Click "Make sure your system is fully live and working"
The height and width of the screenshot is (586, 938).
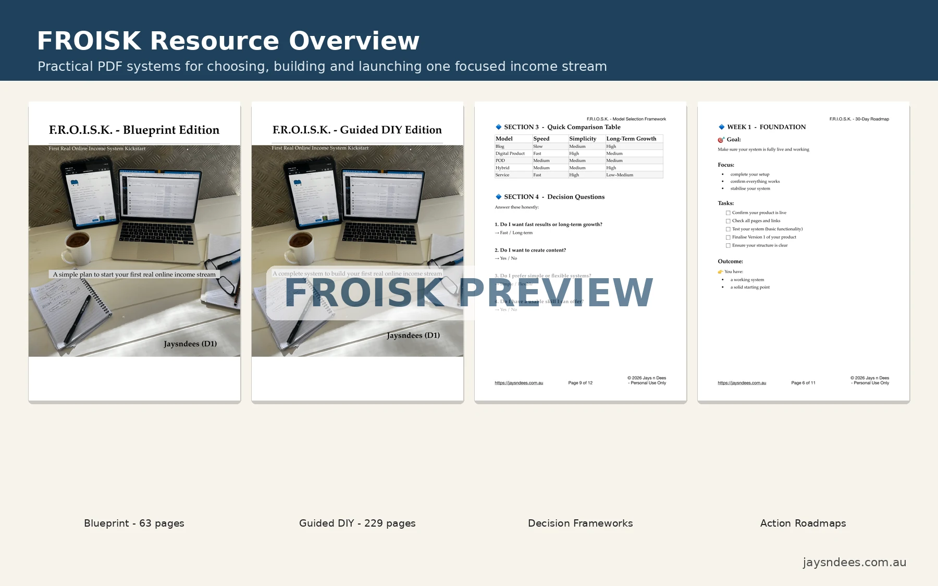pyautogui.click(x=763, y=149)
